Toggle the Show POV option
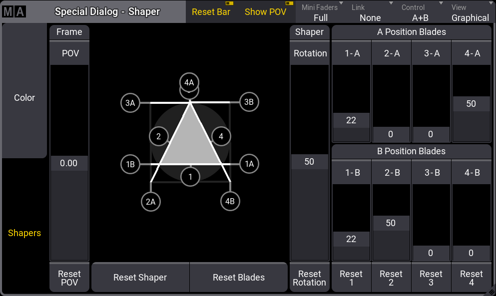Viewport: 496px width, 296px height. (x=265, y=12)
